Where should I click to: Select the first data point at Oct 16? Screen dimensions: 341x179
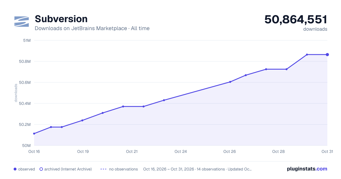point(34,134)
